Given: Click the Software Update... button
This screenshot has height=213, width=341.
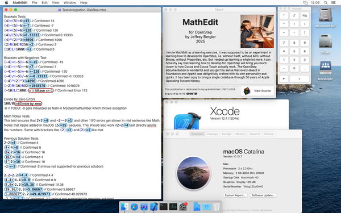Looking at the screenshot, I should 263,195.
